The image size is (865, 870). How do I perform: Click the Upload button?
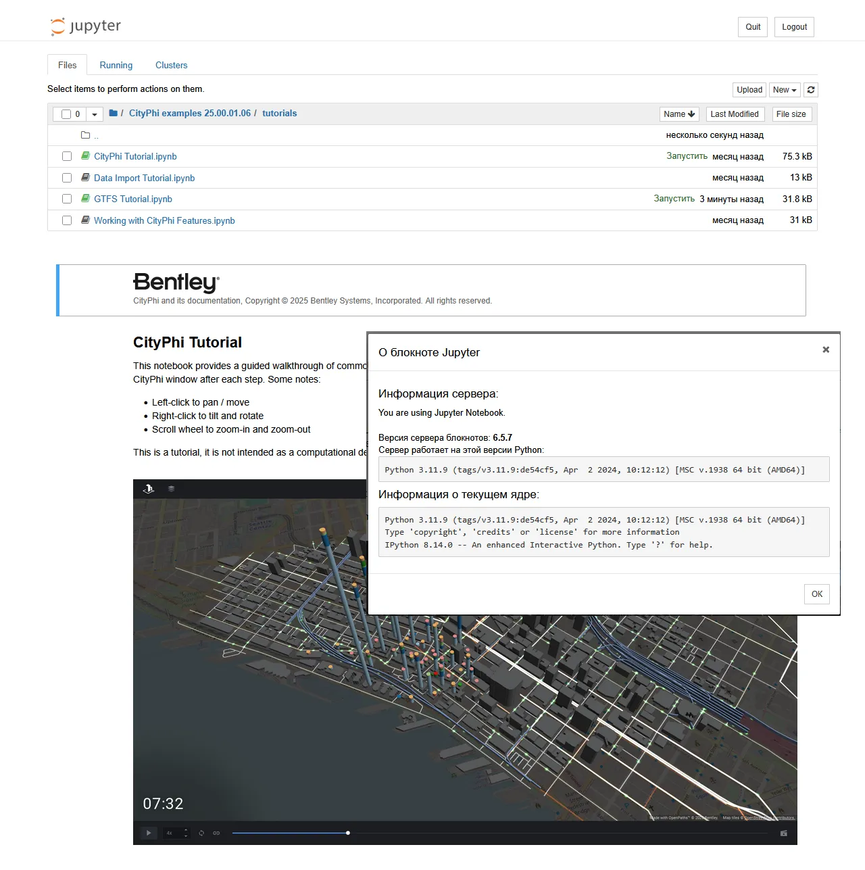click(749, 90)
